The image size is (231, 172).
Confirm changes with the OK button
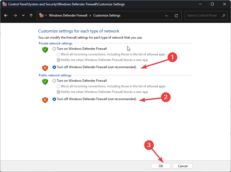point(161,166)
